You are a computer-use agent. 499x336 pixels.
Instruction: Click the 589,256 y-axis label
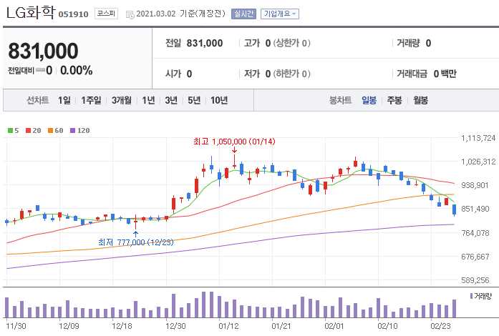[x=475, y=280]
